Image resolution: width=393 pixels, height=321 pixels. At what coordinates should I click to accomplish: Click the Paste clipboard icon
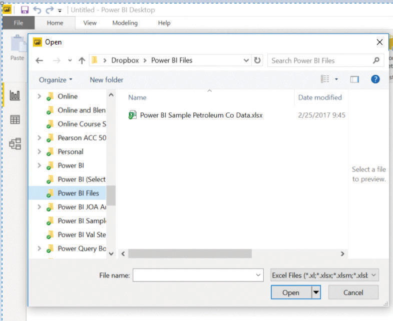(18, 44)
